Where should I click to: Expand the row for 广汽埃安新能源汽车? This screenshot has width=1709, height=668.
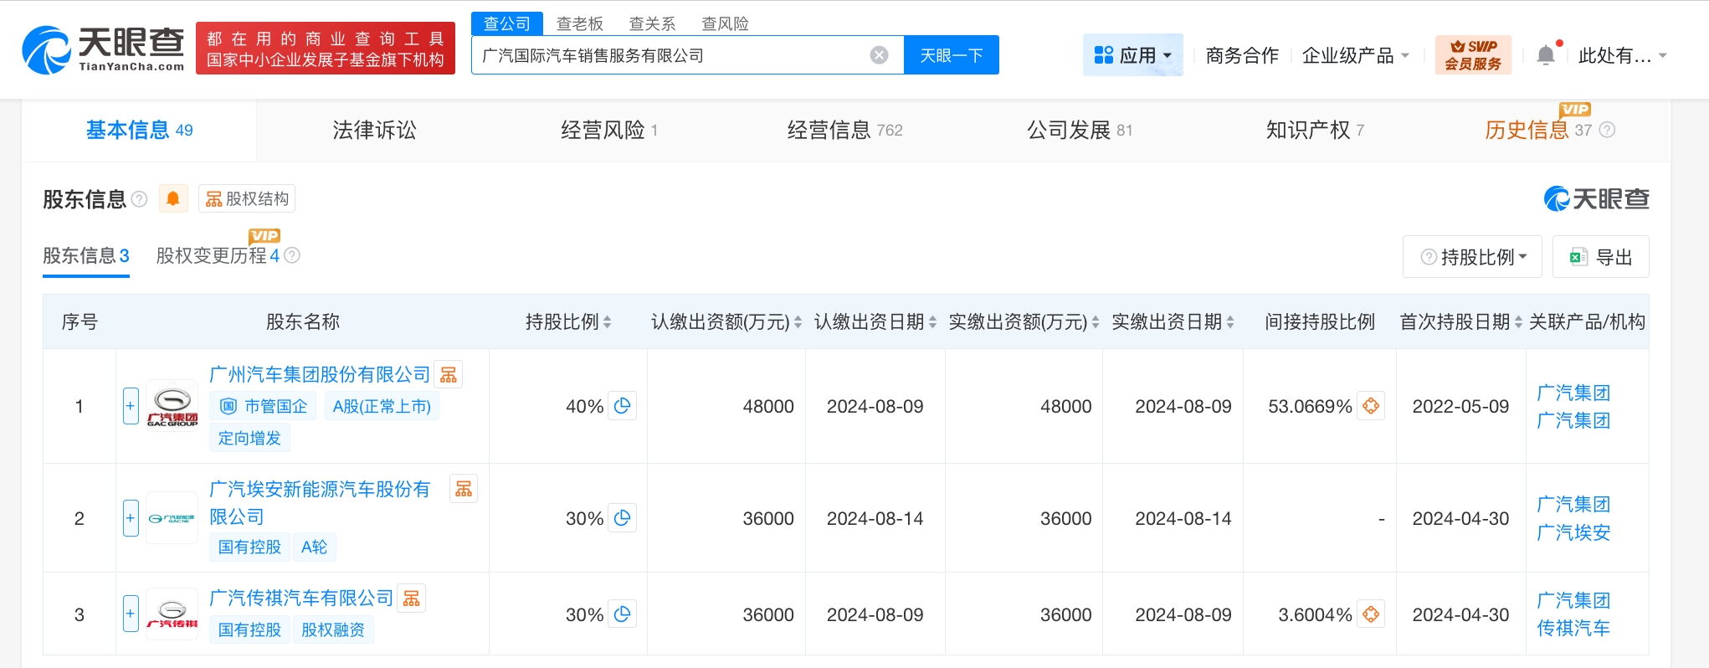131,518
